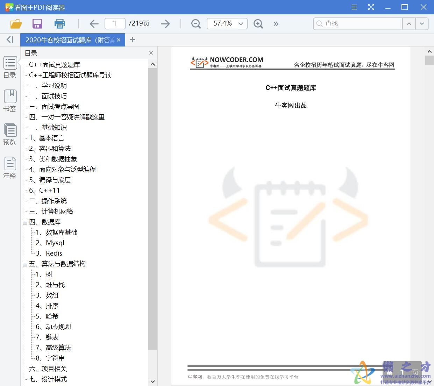Screen dimensions: 434x386
Task: Collapse the left sidebar panel
Action: [x=10, y=40]
